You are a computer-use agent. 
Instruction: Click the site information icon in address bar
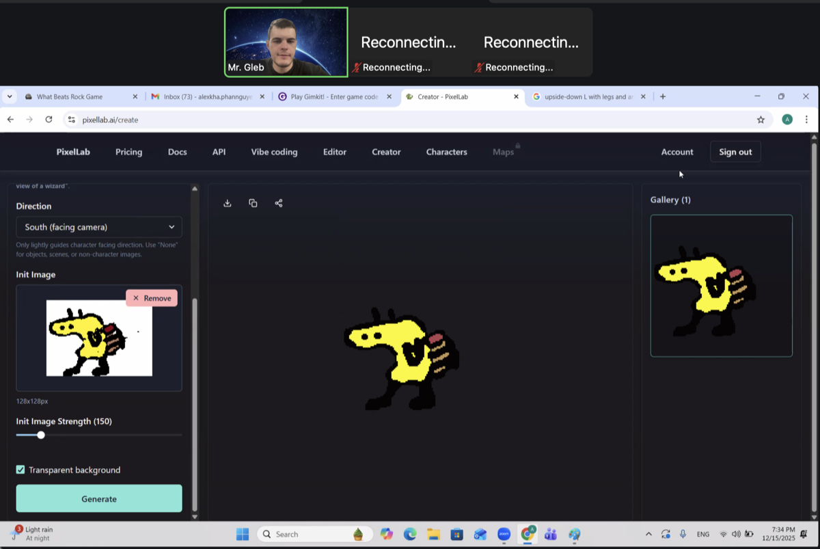pyautogui.click(x=72, y=120)
